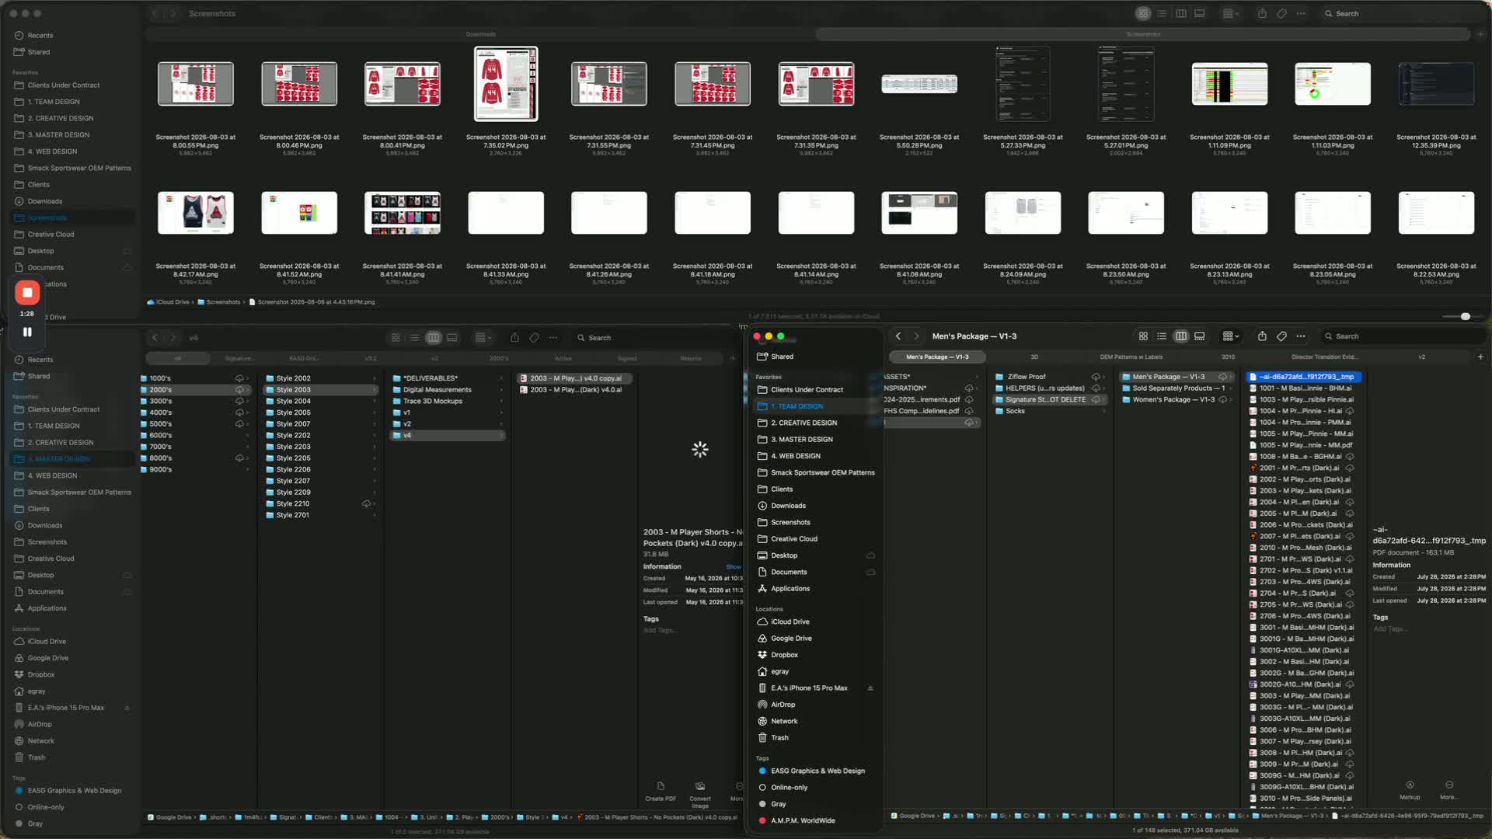
Task: Open 3. MASTER DESIGN in Men's Package sidebar
Action: click(x=801, y=440)
